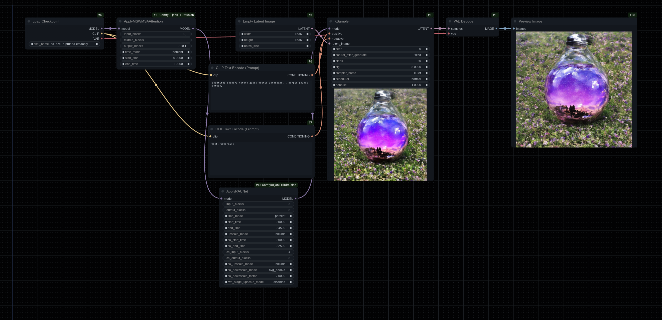
Task: Open the ckpt_name checkpoint dropdown
Action: (65, 44)
